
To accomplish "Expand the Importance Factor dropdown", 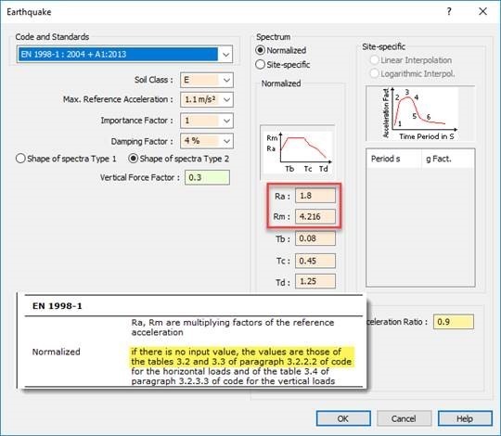I will [226, 121].
